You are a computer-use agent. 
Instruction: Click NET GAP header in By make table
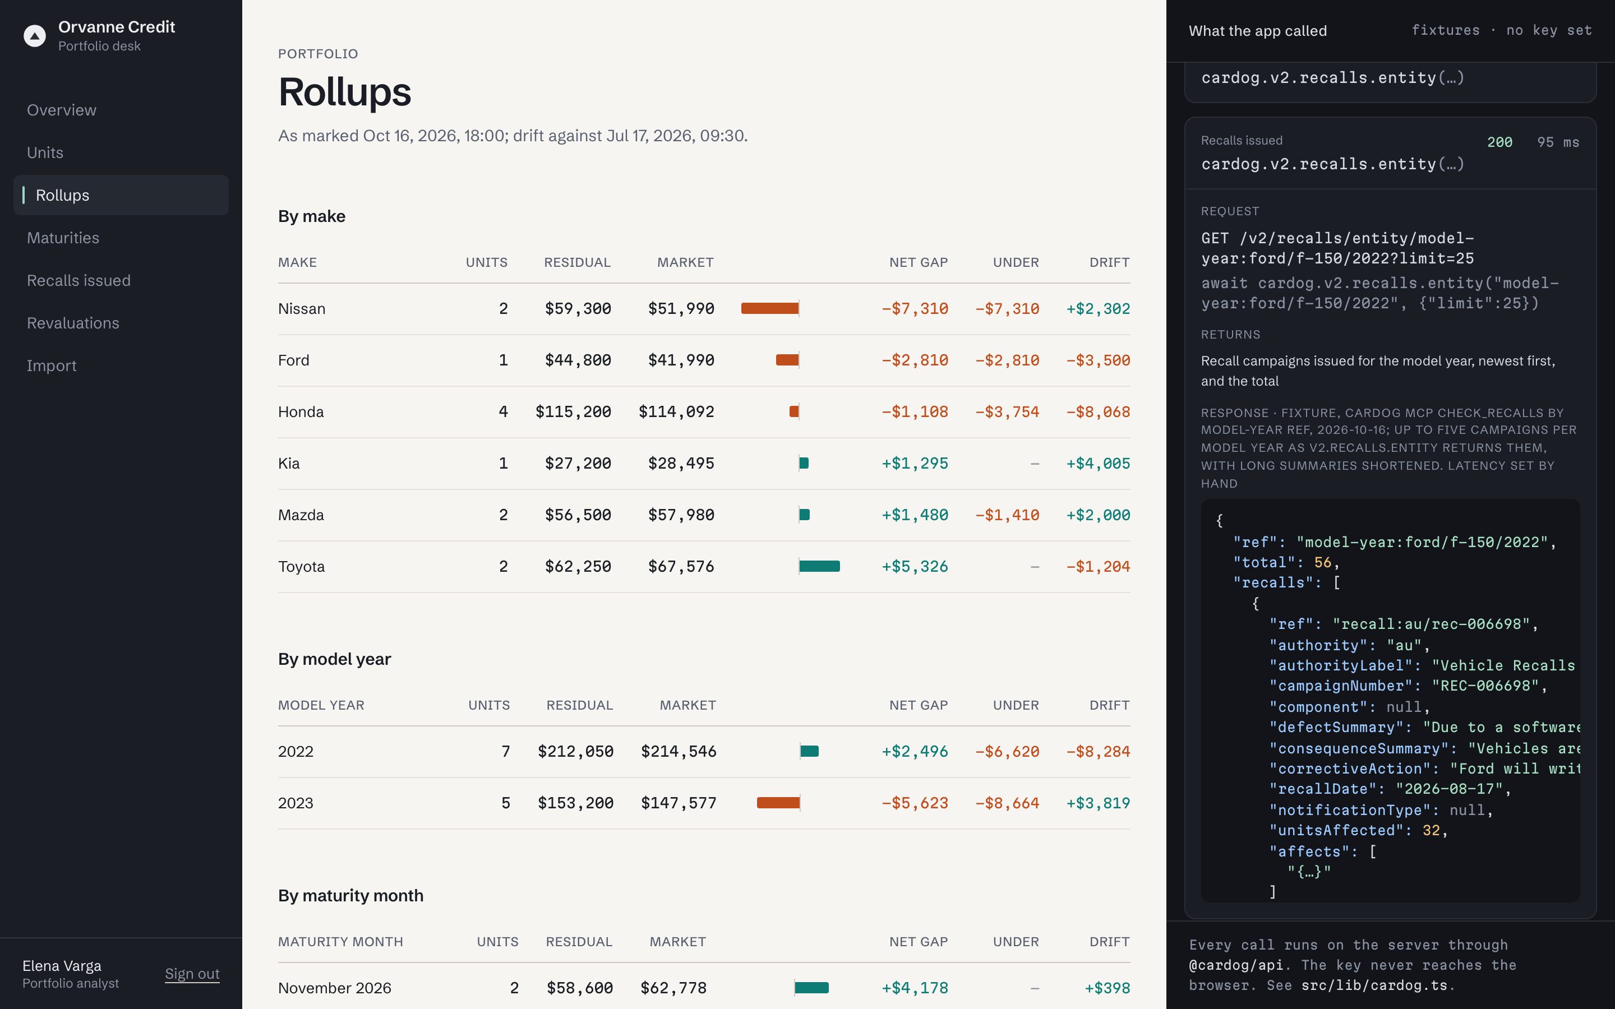[919, 262]
